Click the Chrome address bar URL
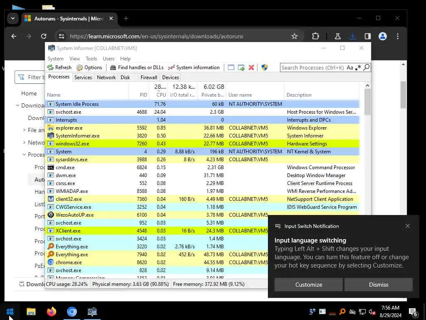Image resolution: width=426 pixels, height=320 pixels. [156, 37]
